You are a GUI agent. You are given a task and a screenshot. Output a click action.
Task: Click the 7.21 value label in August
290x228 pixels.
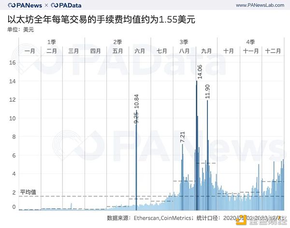183,137
